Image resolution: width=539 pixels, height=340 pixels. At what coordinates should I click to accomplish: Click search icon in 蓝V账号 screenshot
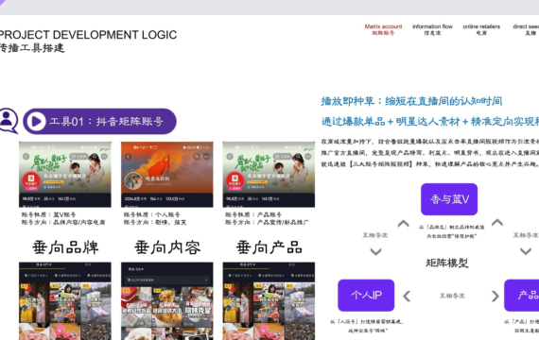click(95, 157)
